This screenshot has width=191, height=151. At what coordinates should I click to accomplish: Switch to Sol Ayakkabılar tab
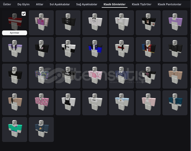[x=60, y=4]
